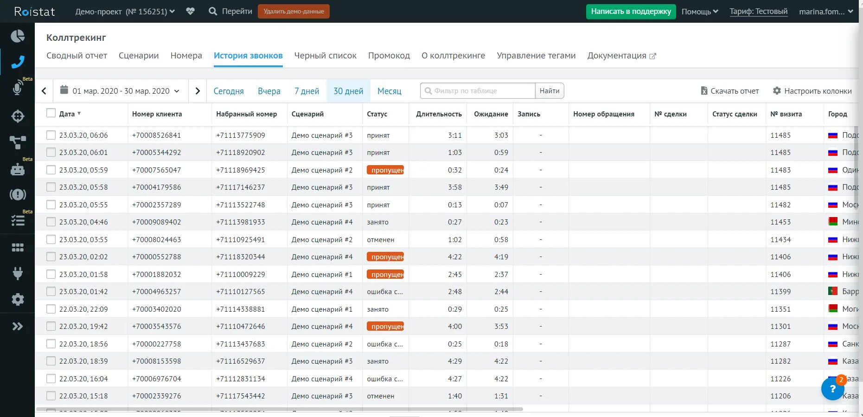This screenshot has width=863, height=417.
Task: Check the row 22.03.20, 18:39 checkbox
Action: tap(51, 361)
